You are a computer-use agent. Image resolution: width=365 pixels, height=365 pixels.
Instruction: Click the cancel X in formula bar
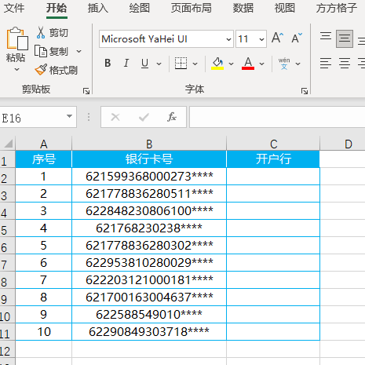pos(115,117)
